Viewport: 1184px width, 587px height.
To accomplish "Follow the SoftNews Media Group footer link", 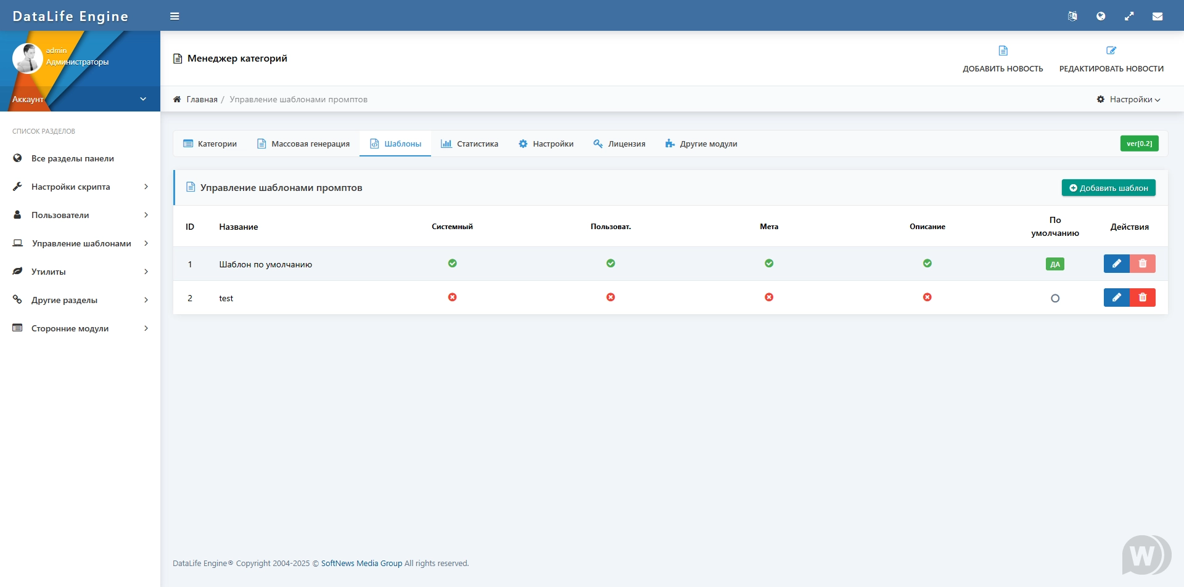I will click(x=361, y=564).
